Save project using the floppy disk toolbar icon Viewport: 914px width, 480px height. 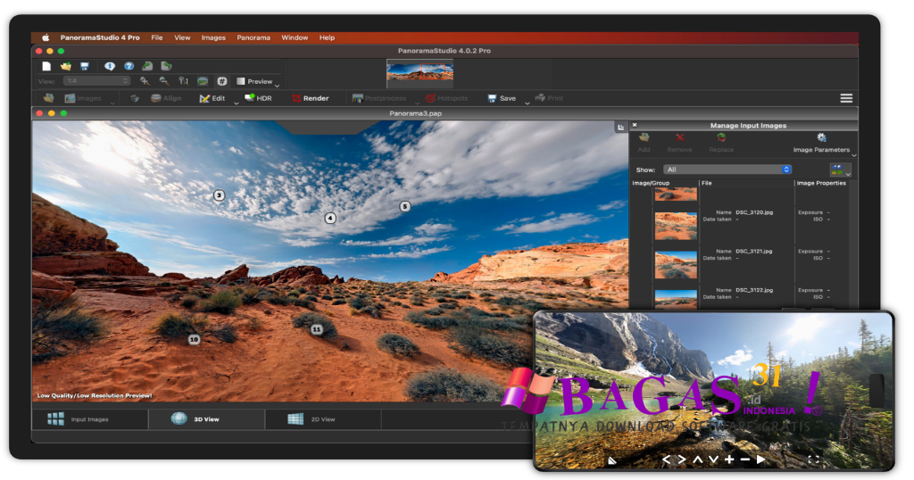pyautogui.click(x=85, y=66)
